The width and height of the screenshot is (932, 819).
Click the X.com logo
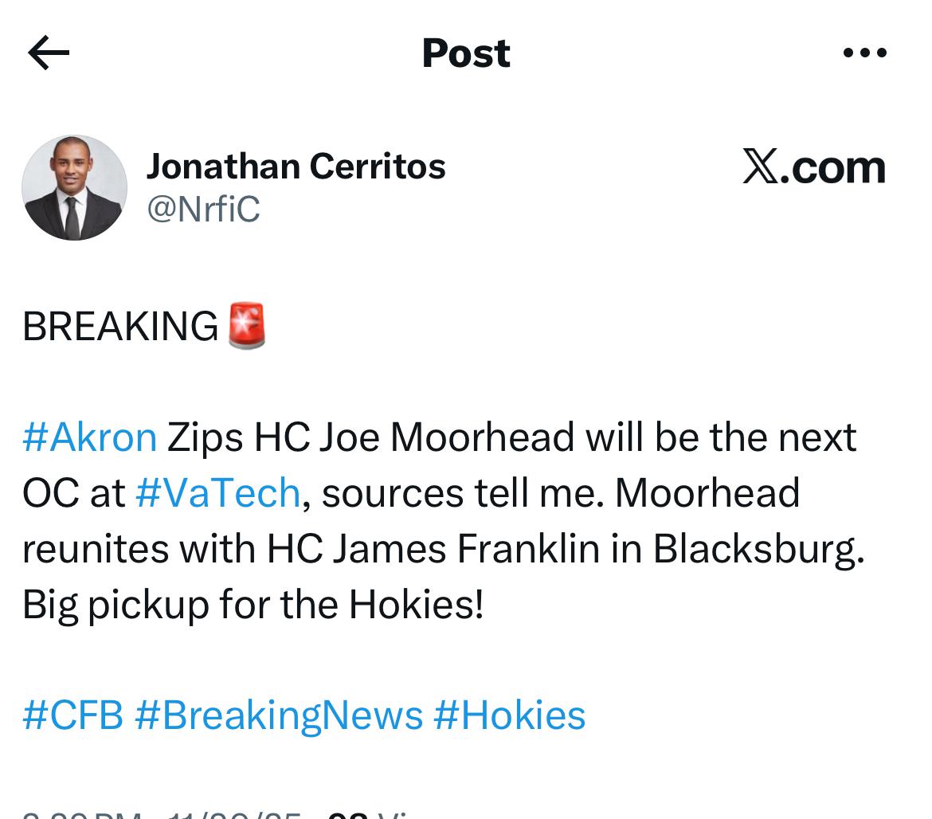click(x=813, y=167)
